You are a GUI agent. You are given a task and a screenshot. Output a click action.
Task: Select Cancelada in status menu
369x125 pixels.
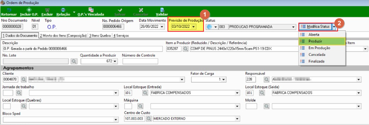[322, 55]
